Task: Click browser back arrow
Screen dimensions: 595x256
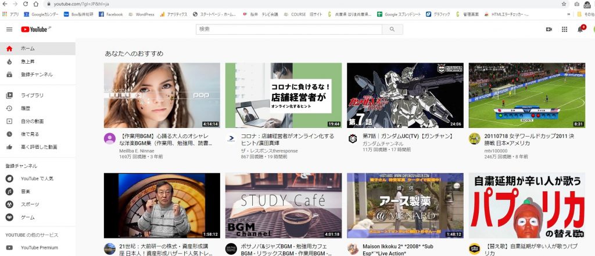Action: click(x=5, y=4)
